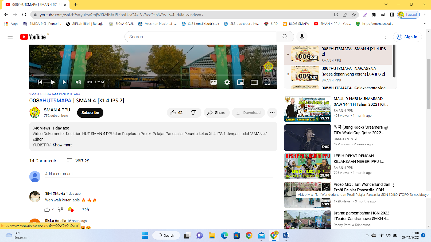
Task: Click inside the YouTube Search box
Action: pos(200,37)
